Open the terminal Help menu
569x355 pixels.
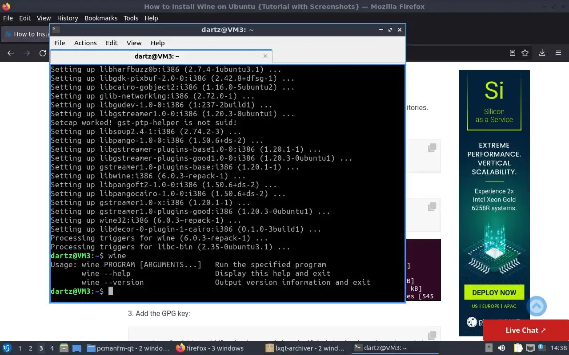[157, 43]
